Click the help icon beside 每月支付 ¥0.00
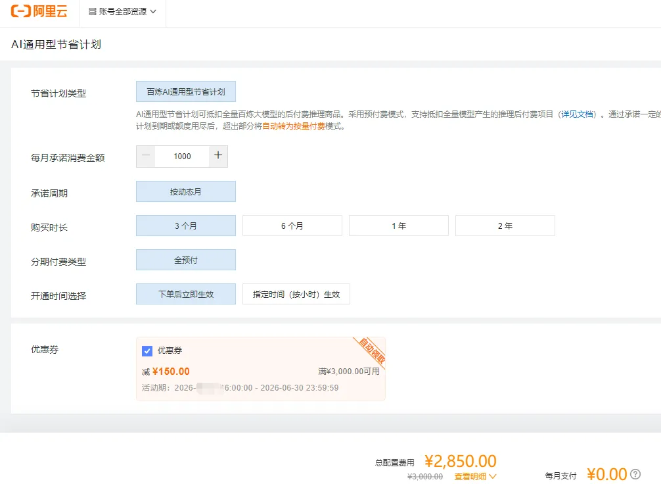This screenshot has width=661, height=484. (635, 474)
